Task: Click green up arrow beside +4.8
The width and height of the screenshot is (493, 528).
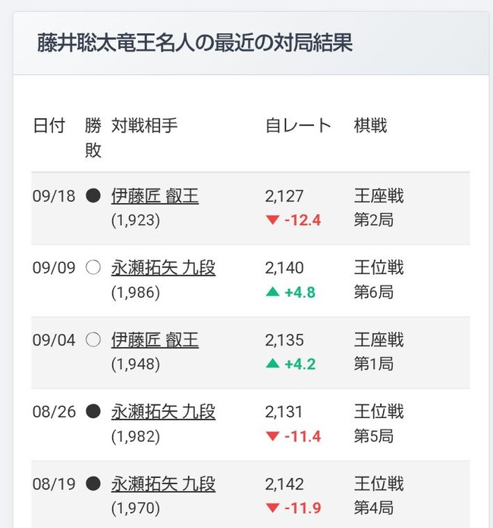Action: [272, 292]
